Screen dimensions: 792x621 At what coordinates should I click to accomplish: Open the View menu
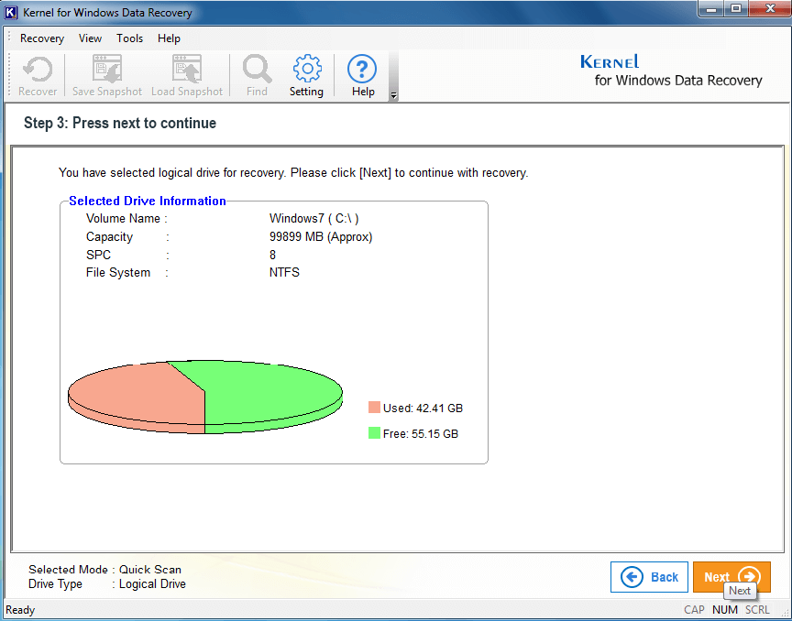pos(90,38)
